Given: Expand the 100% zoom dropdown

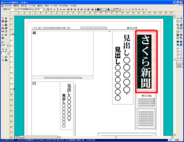Looking at the screenshot, I should point(8,45).
